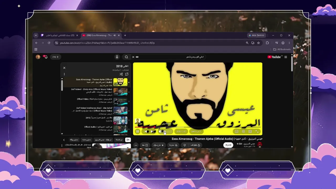
Task: Toggle loop playlist
Action: 127,74
